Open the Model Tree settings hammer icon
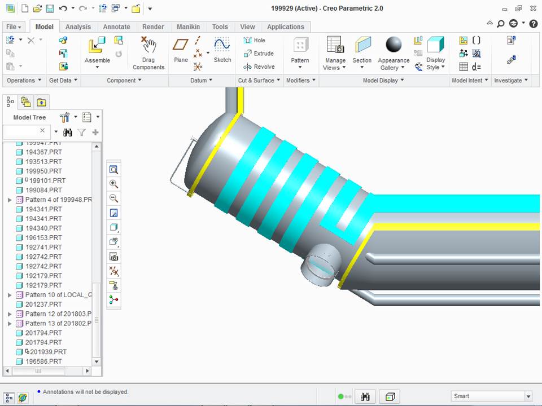 (x=64, y=117)
